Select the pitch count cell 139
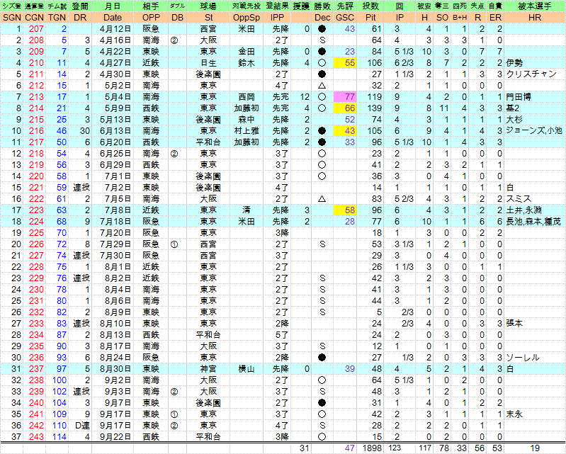This screenshot has width=566, height=454. [x=374, y=108]
